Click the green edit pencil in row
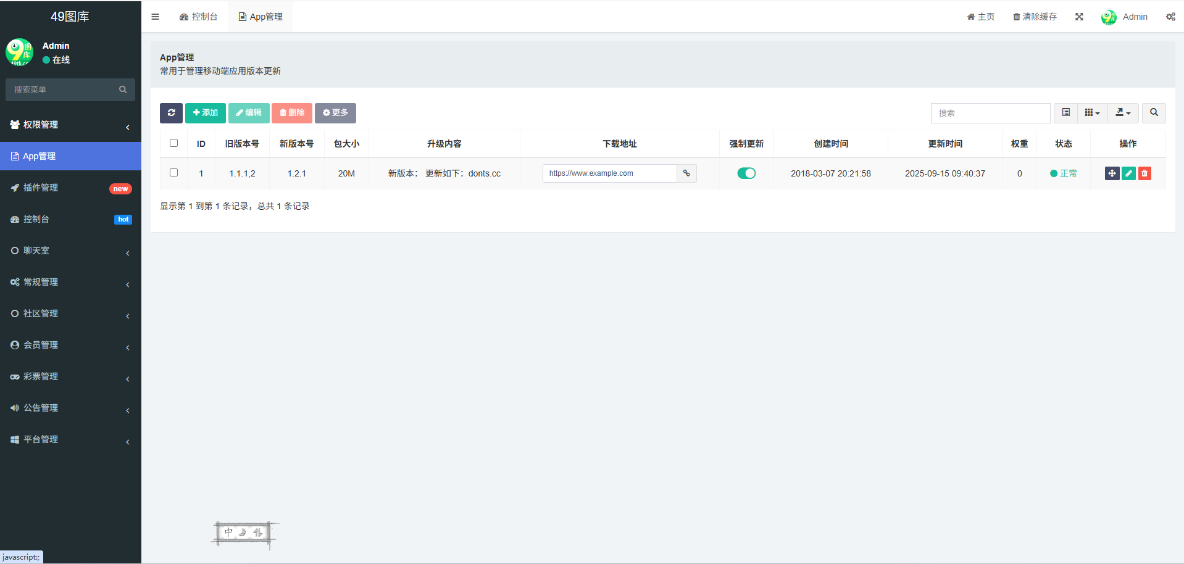 pos(1128,173)
